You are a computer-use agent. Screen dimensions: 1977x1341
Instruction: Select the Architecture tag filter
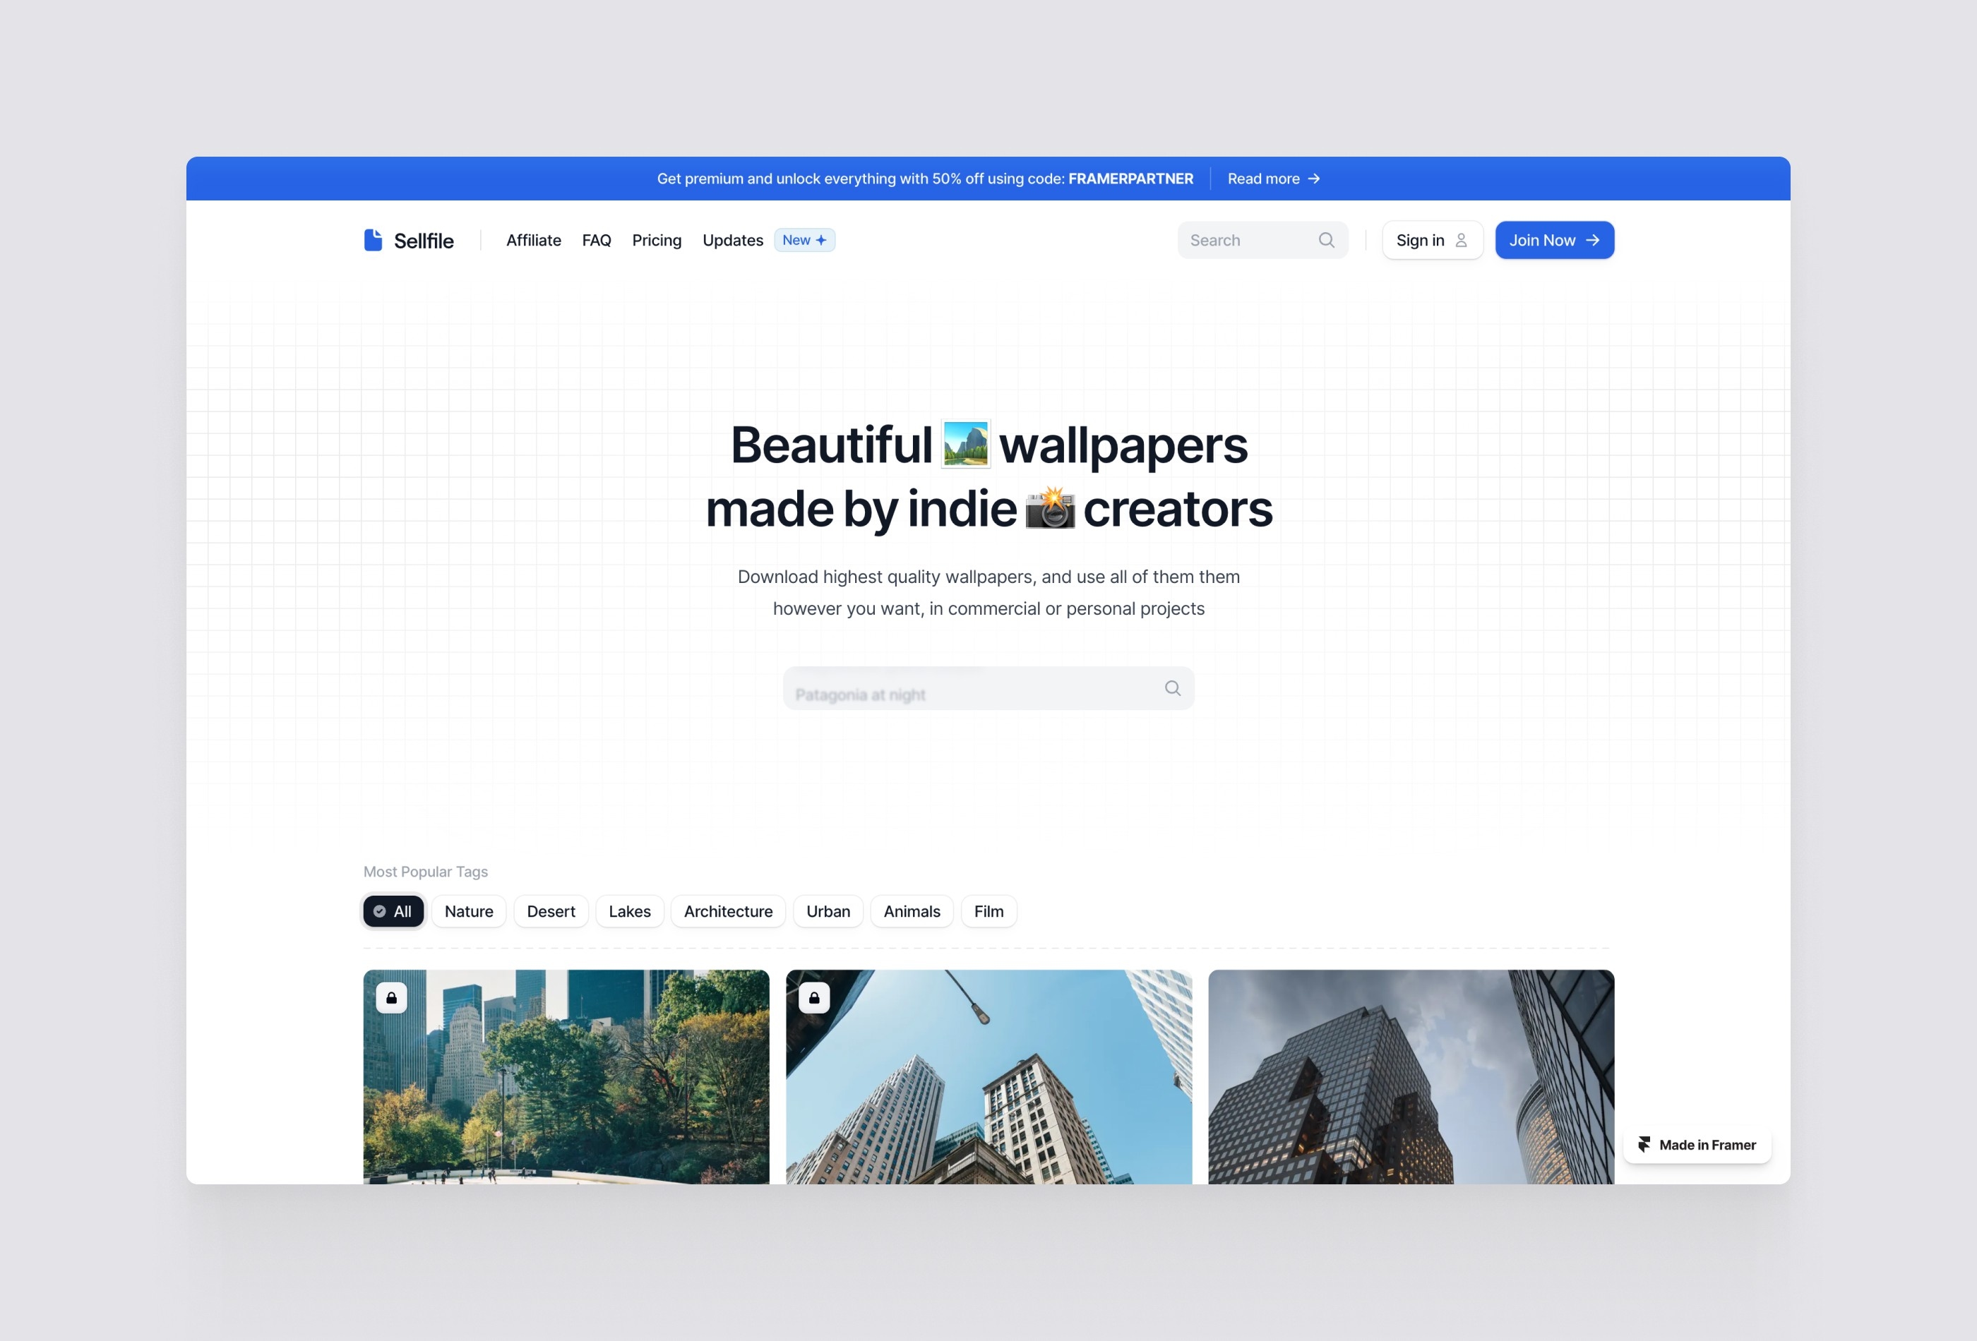coord(727,910)
